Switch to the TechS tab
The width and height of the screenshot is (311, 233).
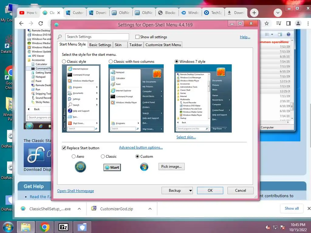click(213, 13)
